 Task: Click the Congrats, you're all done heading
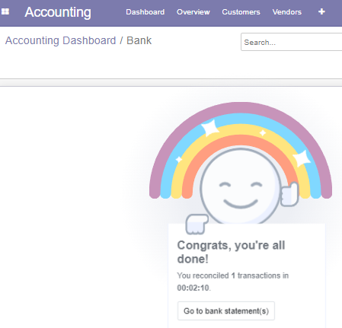coord(231,252)
